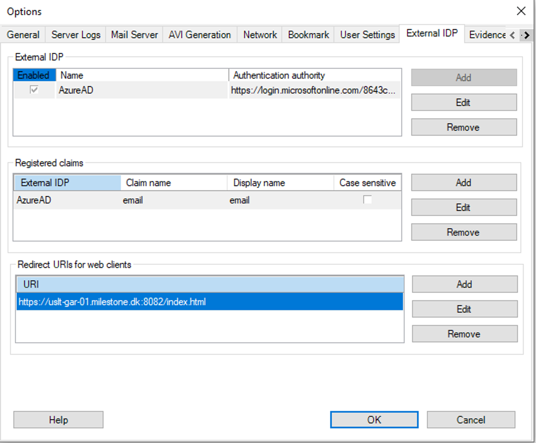Image resolution: width=536 pixels, height=443 pixels.
Task: Add a new redirect URI
Action: pyautogui.click(x=464, y=284)
